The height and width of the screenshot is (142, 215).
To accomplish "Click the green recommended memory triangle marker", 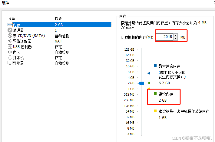I will 148,83.
